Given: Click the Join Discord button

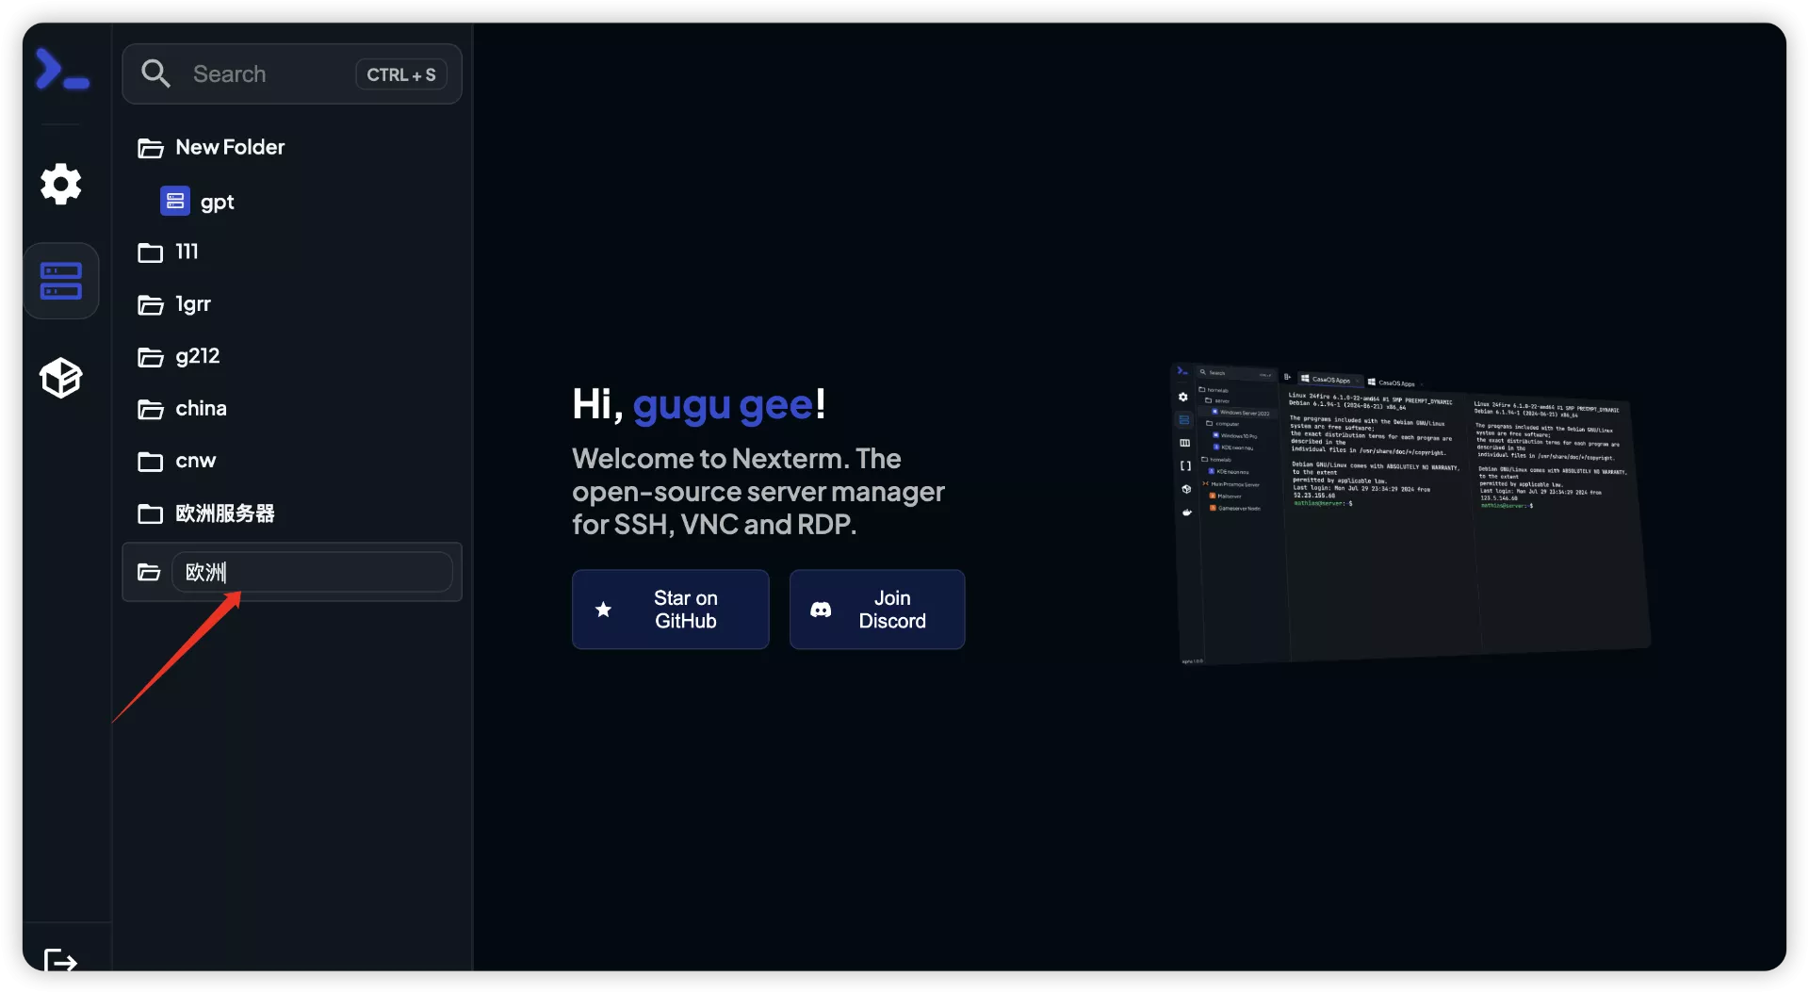Looking at the screenshot, I should click(877, 610).
